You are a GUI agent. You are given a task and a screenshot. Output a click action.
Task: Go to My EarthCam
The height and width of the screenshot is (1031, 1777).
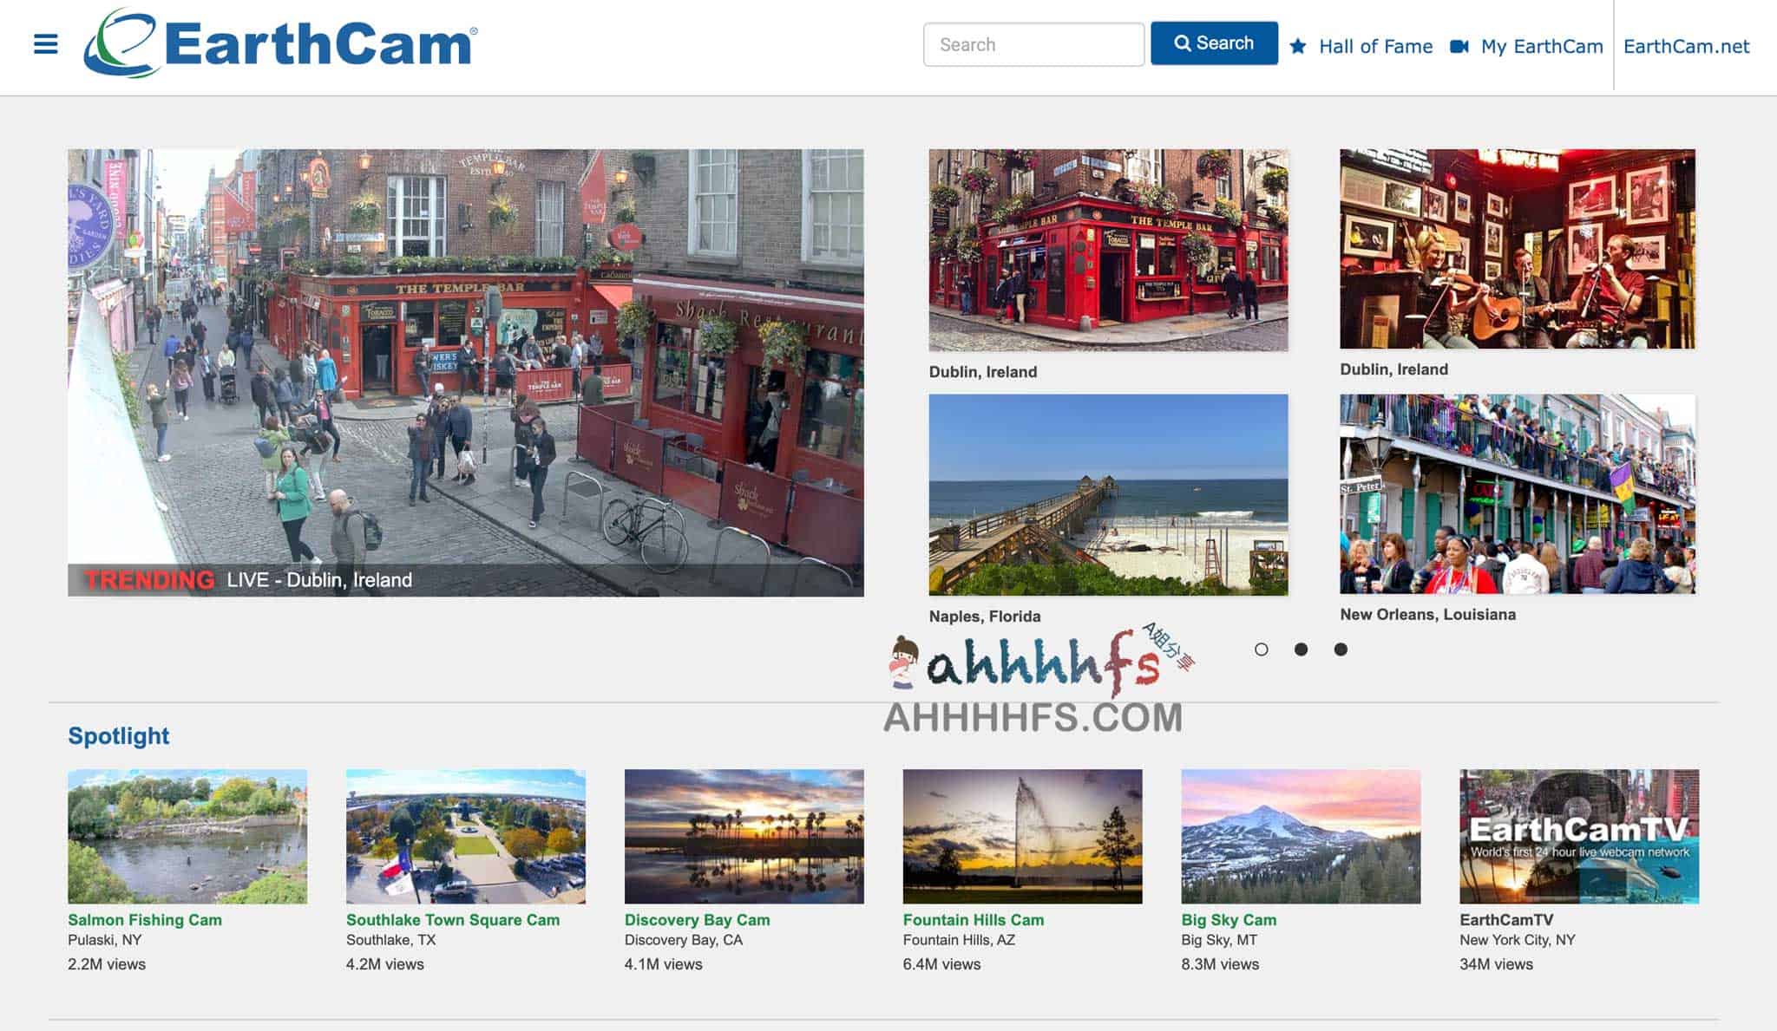pos(1541,46)
